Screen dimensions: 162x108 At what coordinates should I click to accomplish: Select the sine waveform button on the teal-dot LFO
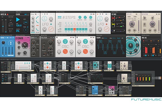coord(51,29)
